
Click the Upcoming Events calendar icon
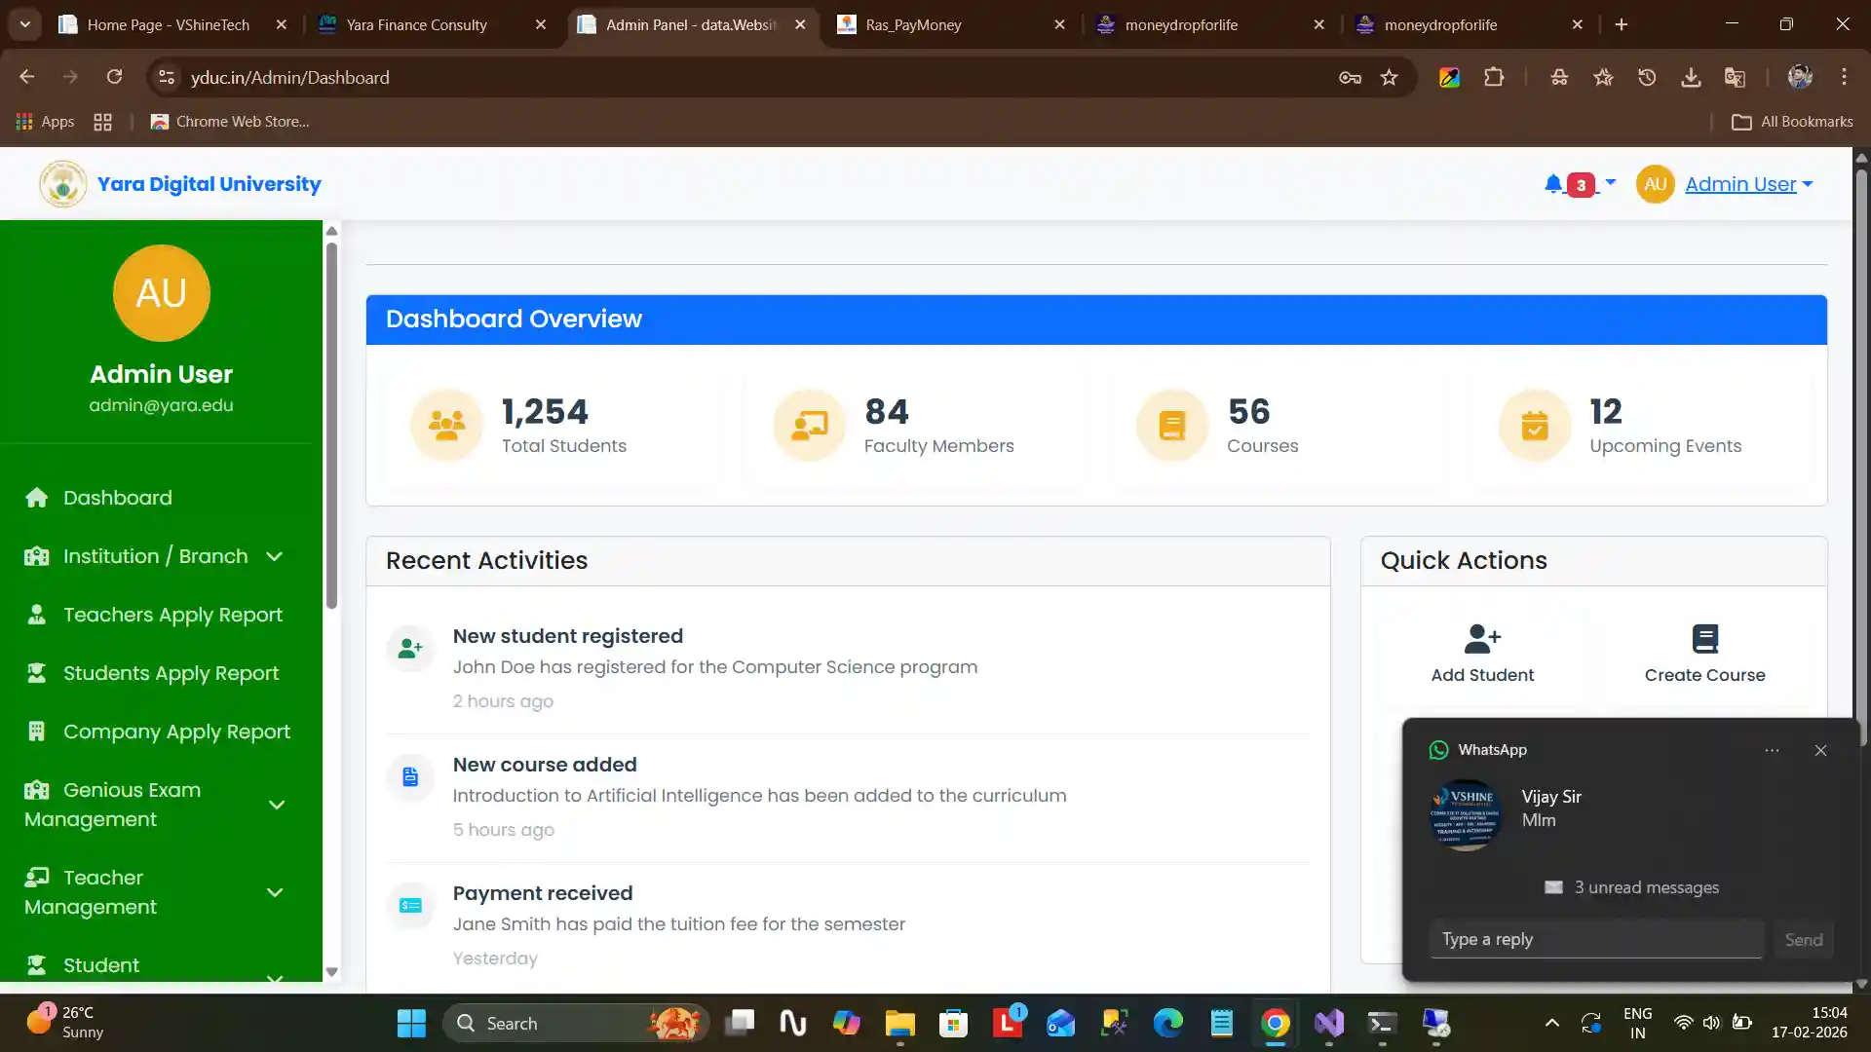point(1535,426)
